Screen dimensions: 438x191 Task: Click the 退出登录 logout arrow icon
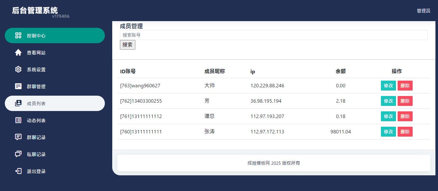click(x=18, y=171)
